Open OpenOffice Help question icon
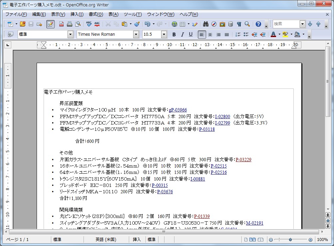The height and width of the screenshot is (246, 334). [258, 24]
